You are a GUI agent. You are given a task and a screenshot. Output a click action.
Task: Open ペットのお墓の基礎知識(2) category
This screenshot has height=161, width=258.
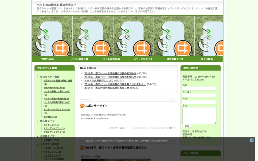pos(56,99)
